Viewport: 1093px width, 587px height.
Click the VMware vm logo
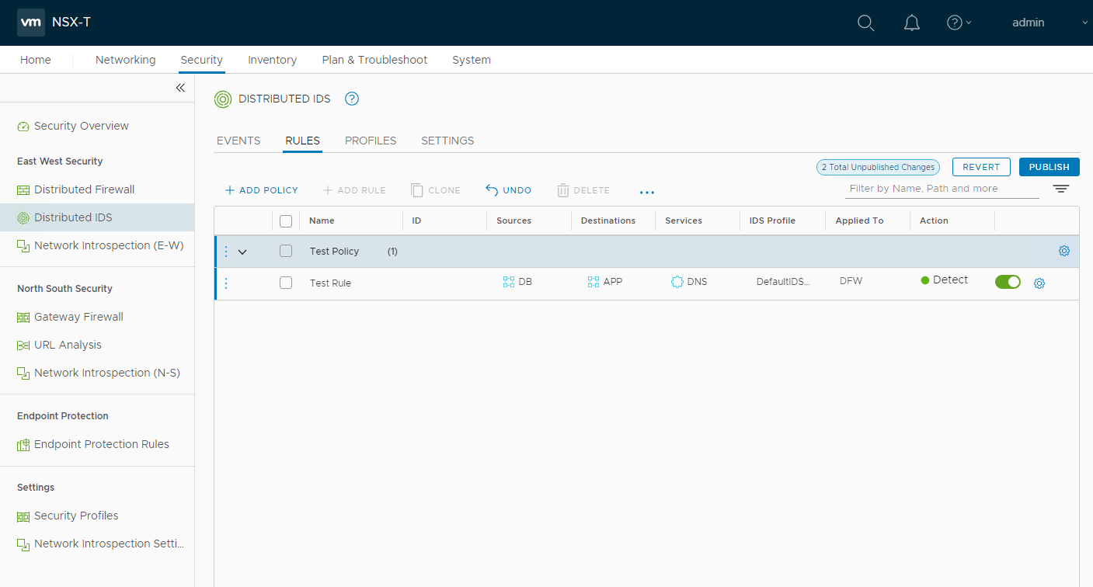31,23
